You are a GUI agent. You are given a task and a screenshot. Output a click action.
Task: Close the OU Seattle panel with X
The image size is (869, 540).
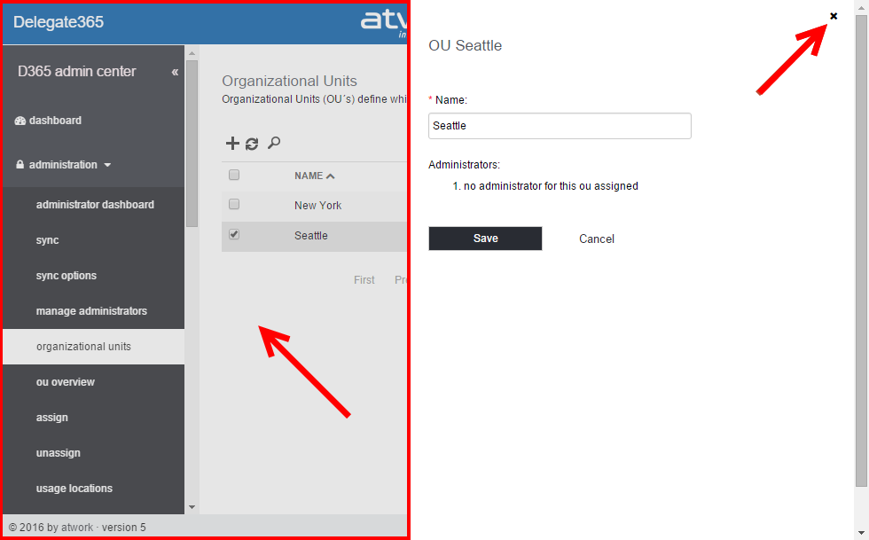click(834, 16)
